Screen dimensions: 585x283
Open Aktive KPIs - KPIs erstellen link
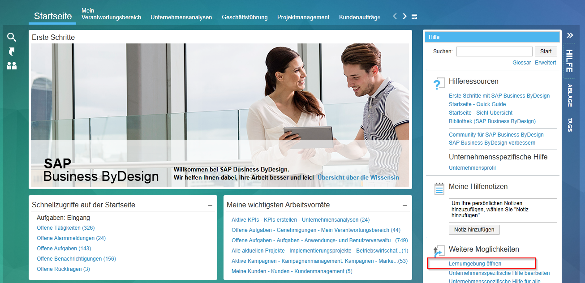tap(301, 220)
